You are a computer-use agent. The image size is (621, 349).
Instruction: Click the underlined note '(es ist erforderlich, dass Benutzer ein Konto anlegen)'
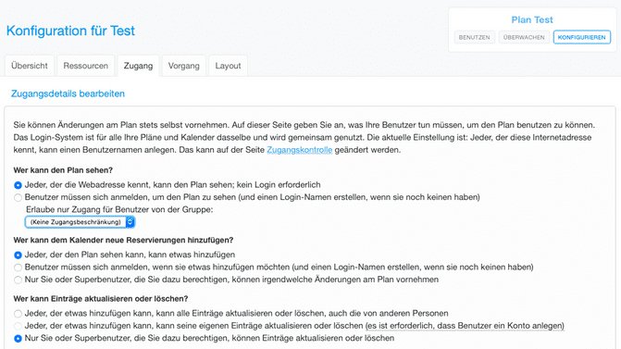(465, 326)
